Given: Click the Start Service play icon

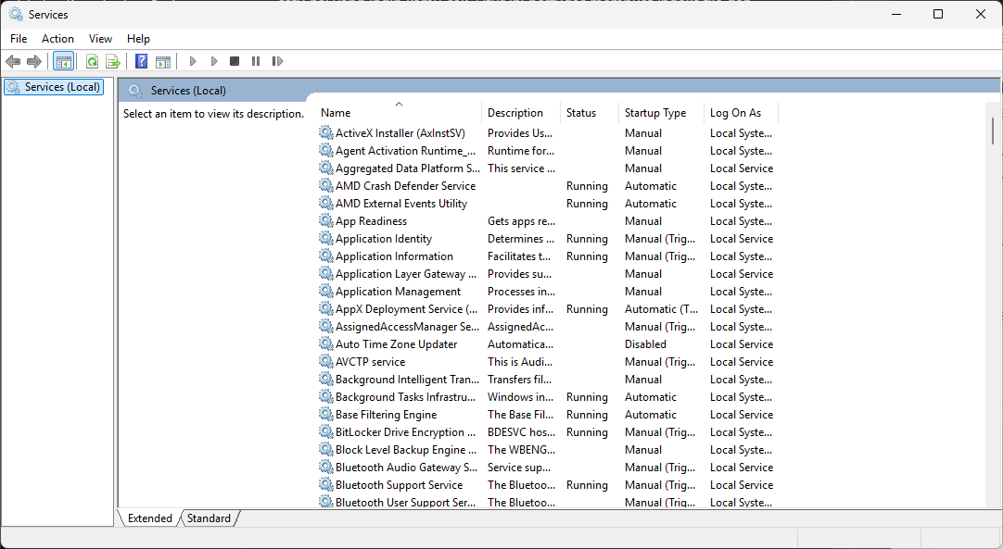Looking at the screenshot, I should pyautogui.click(x=193, y=61).
